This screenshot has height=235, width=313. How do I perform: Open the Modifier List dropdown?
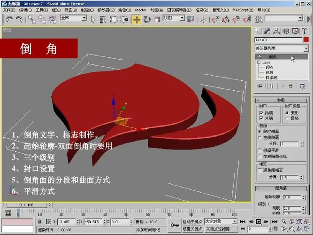282,48
